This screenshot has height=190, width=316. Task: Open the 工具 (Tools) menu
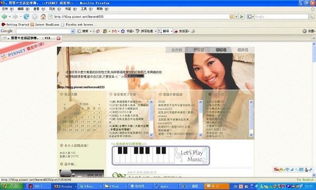click(x=87, y=9)
